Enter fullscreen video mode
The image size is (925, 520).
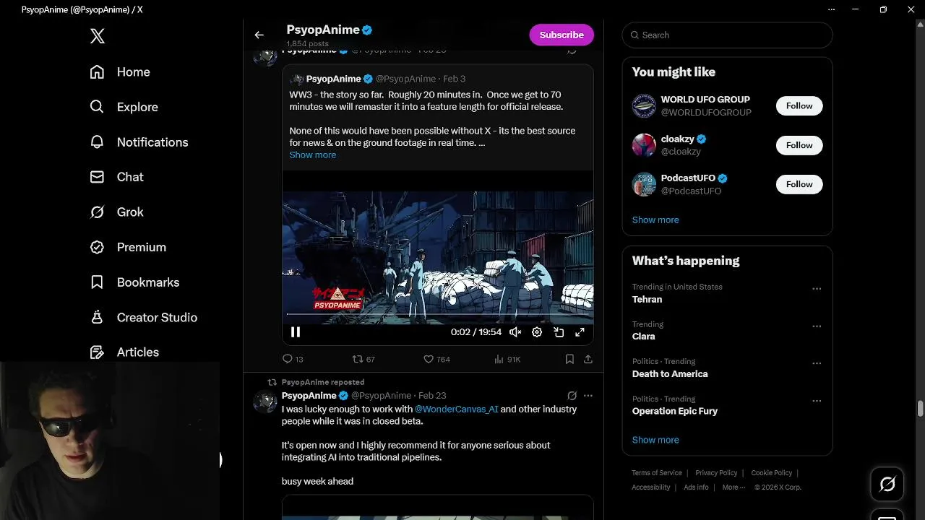coord(580,332)
